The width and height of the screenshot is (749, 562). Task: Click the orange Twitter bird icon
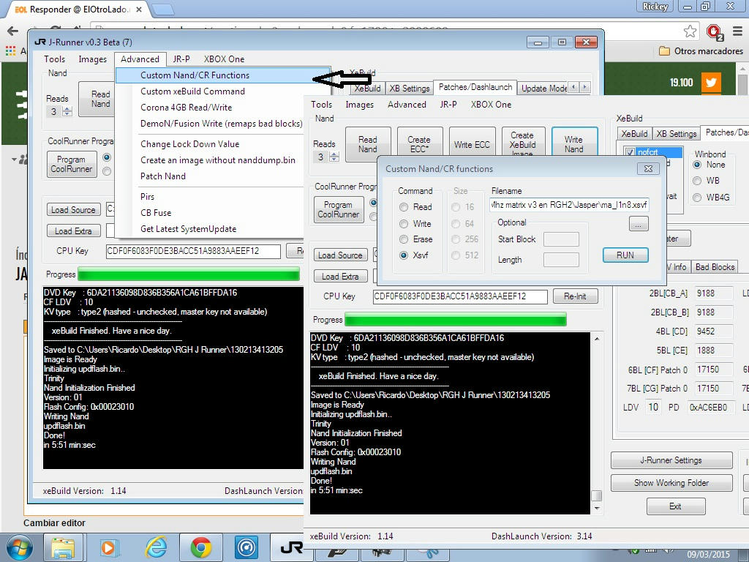(x=711, y=82)
